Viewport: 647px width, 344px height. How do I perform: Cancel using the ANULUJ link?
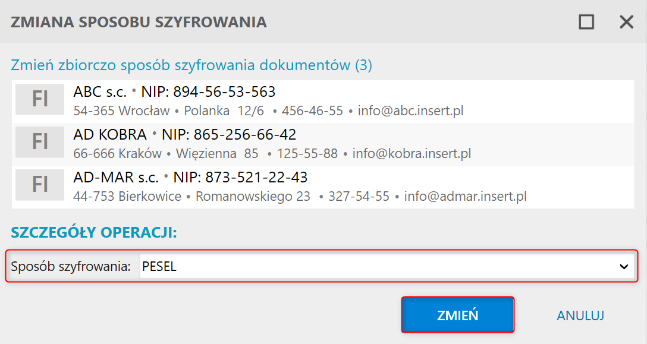[x=580, y=315]
